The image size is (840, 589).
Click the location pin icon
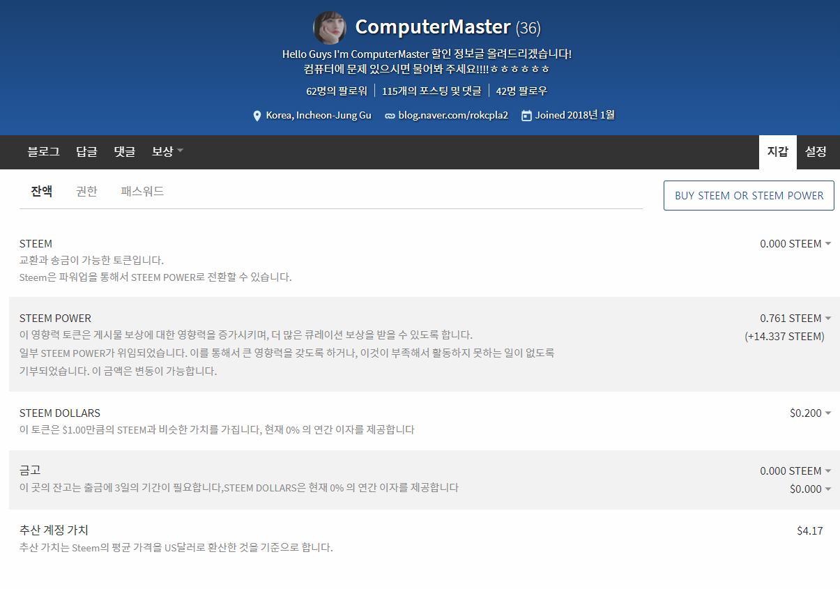257,116
